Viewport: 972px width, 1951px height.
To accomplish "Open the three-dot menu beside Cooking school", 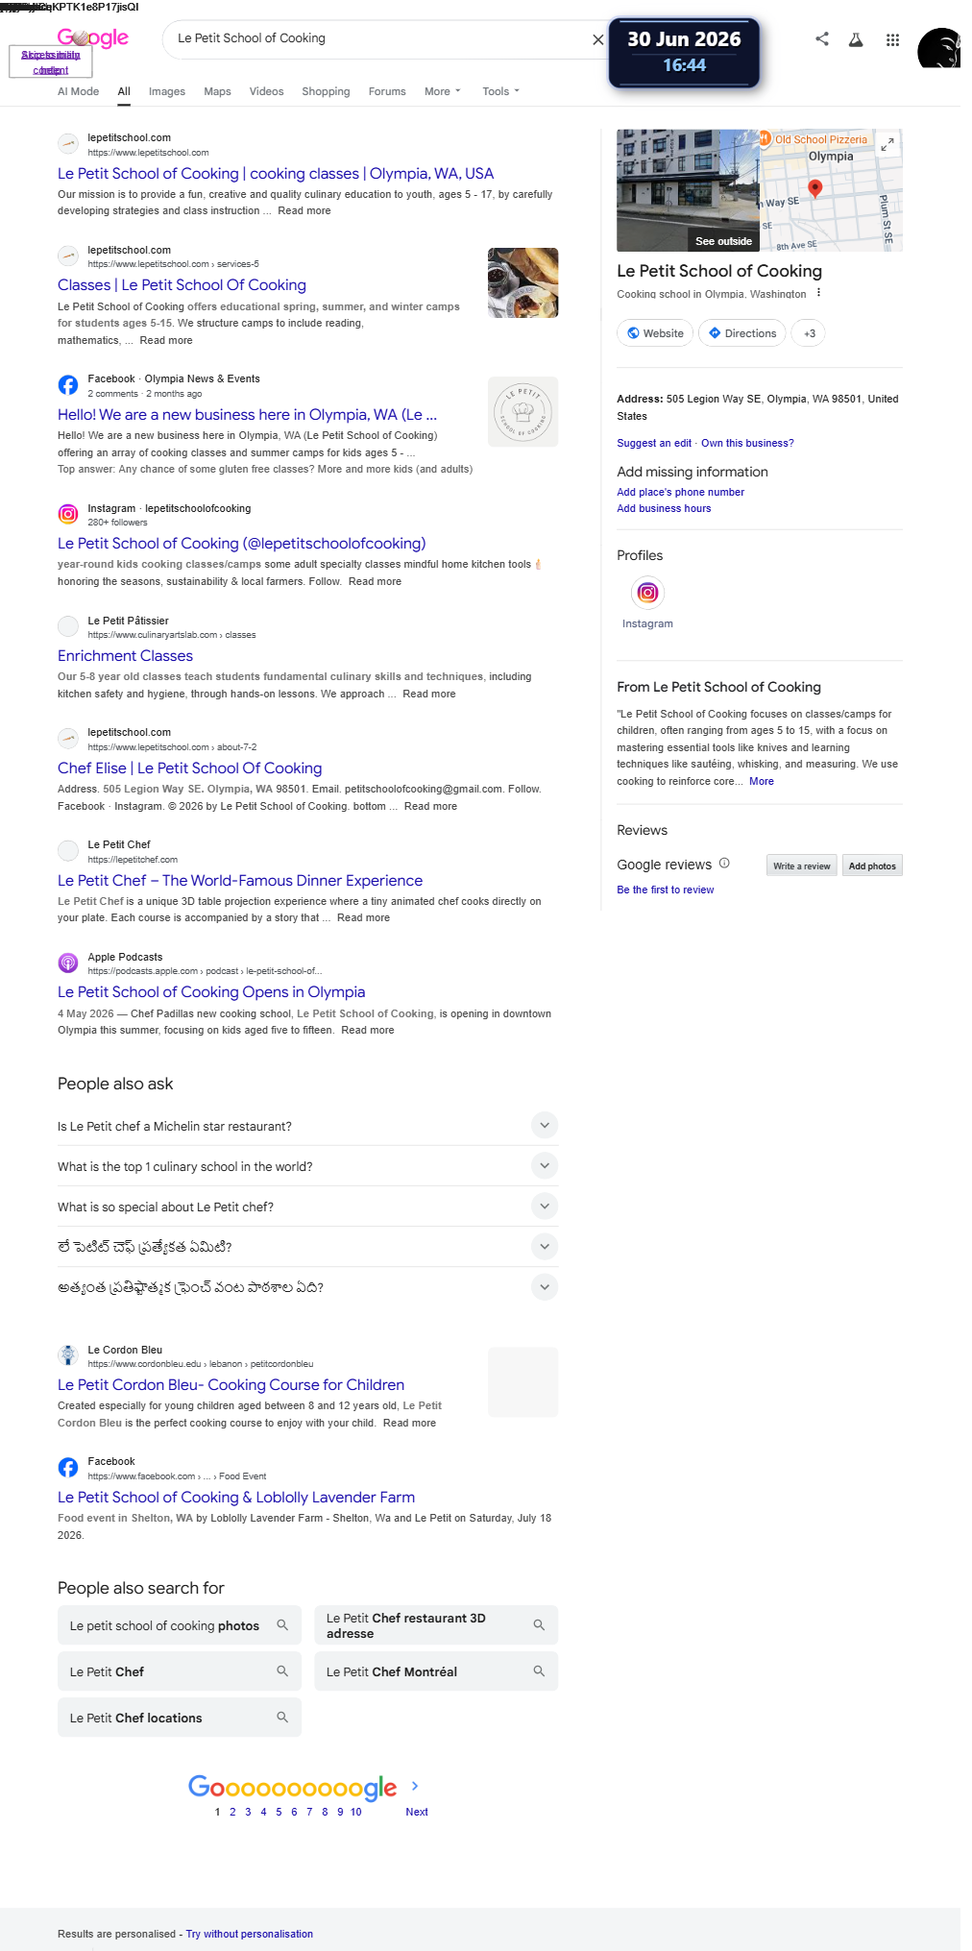I will click(819, 293).
